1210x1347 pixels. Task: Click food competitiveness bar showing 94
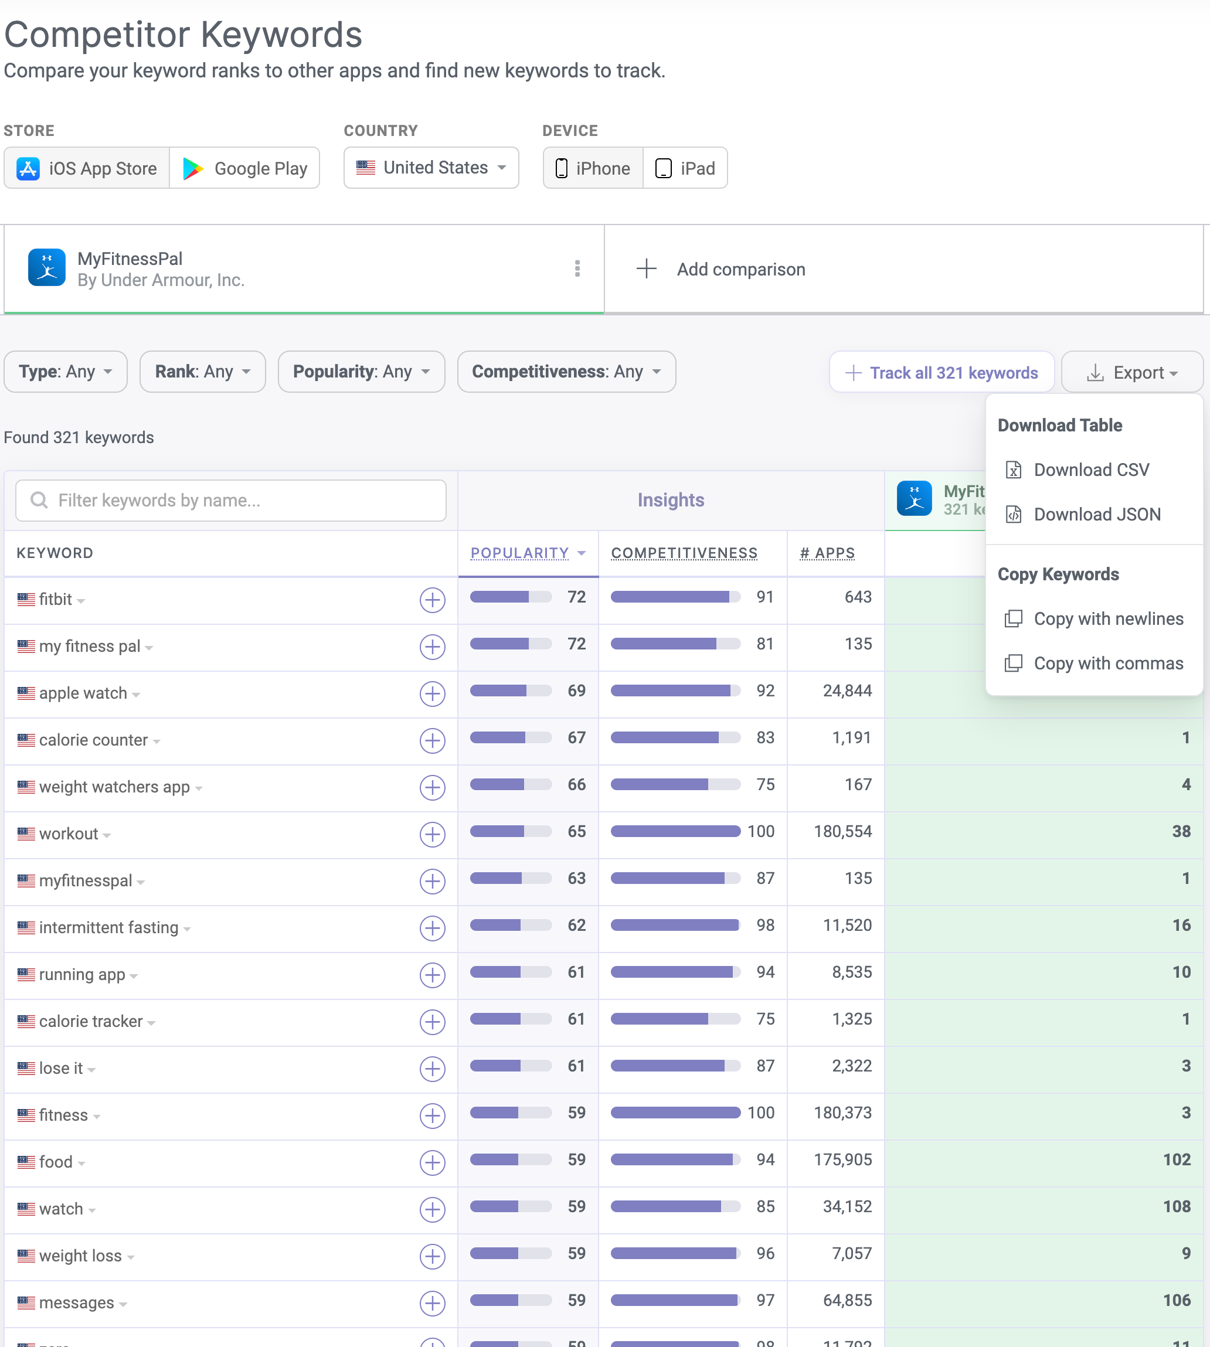[x=675, y=1159]
